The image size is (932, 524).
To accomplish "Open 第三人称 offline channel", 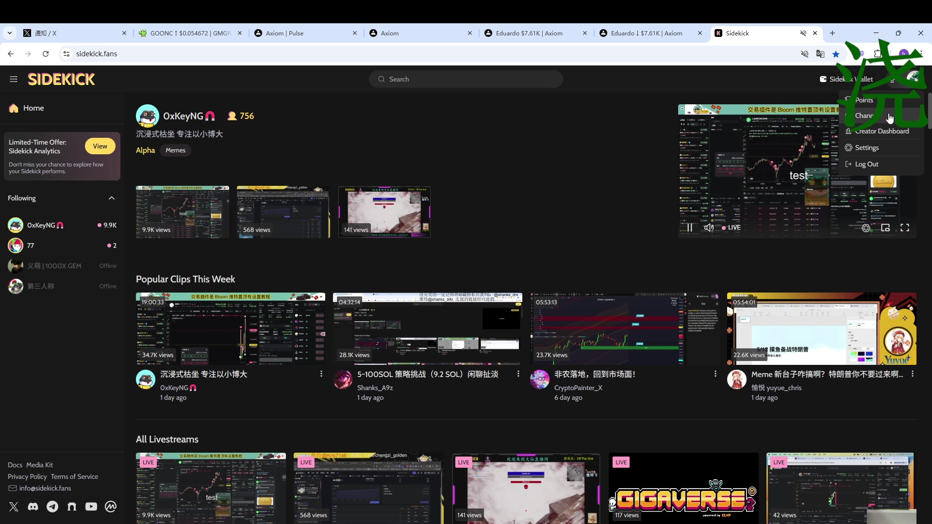I will (62, 286).
